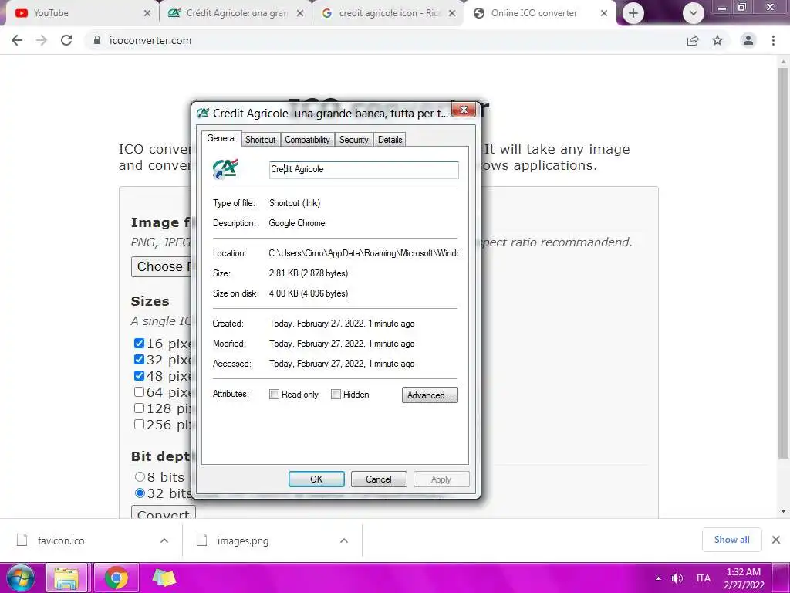Screen dimensions: 790x593
Task: Select the General tab in Properties dialog
Action: pos(221,138)
